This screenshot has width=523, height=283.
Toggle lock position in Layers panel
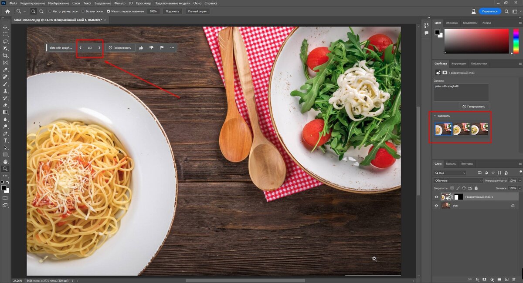(x=464, y=188)
